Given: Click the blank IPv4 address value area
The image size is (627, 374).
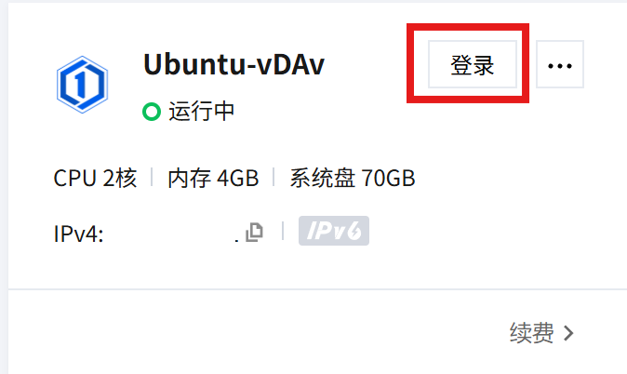Looking at the screenshot, I should click(170, 234).
